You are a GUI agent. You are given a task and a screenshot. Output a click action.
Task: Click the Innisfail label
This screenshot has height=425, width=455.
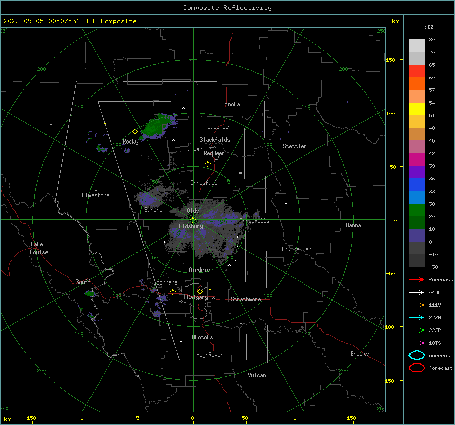point(204,183)
